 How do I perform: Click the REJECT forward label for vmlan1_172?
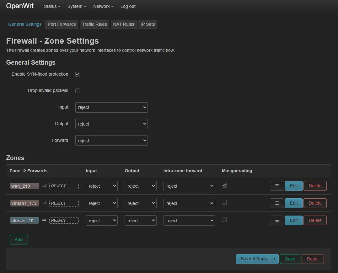pos(64,203)
